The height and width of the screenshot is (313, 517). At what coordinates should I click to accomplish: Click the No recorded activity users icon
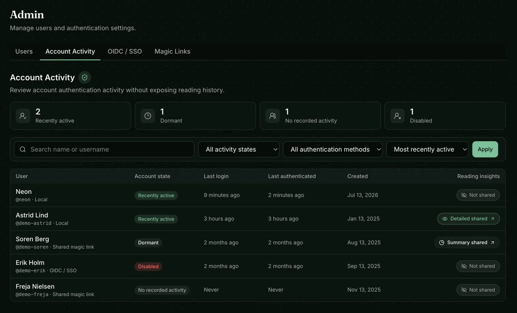[273, 116]
